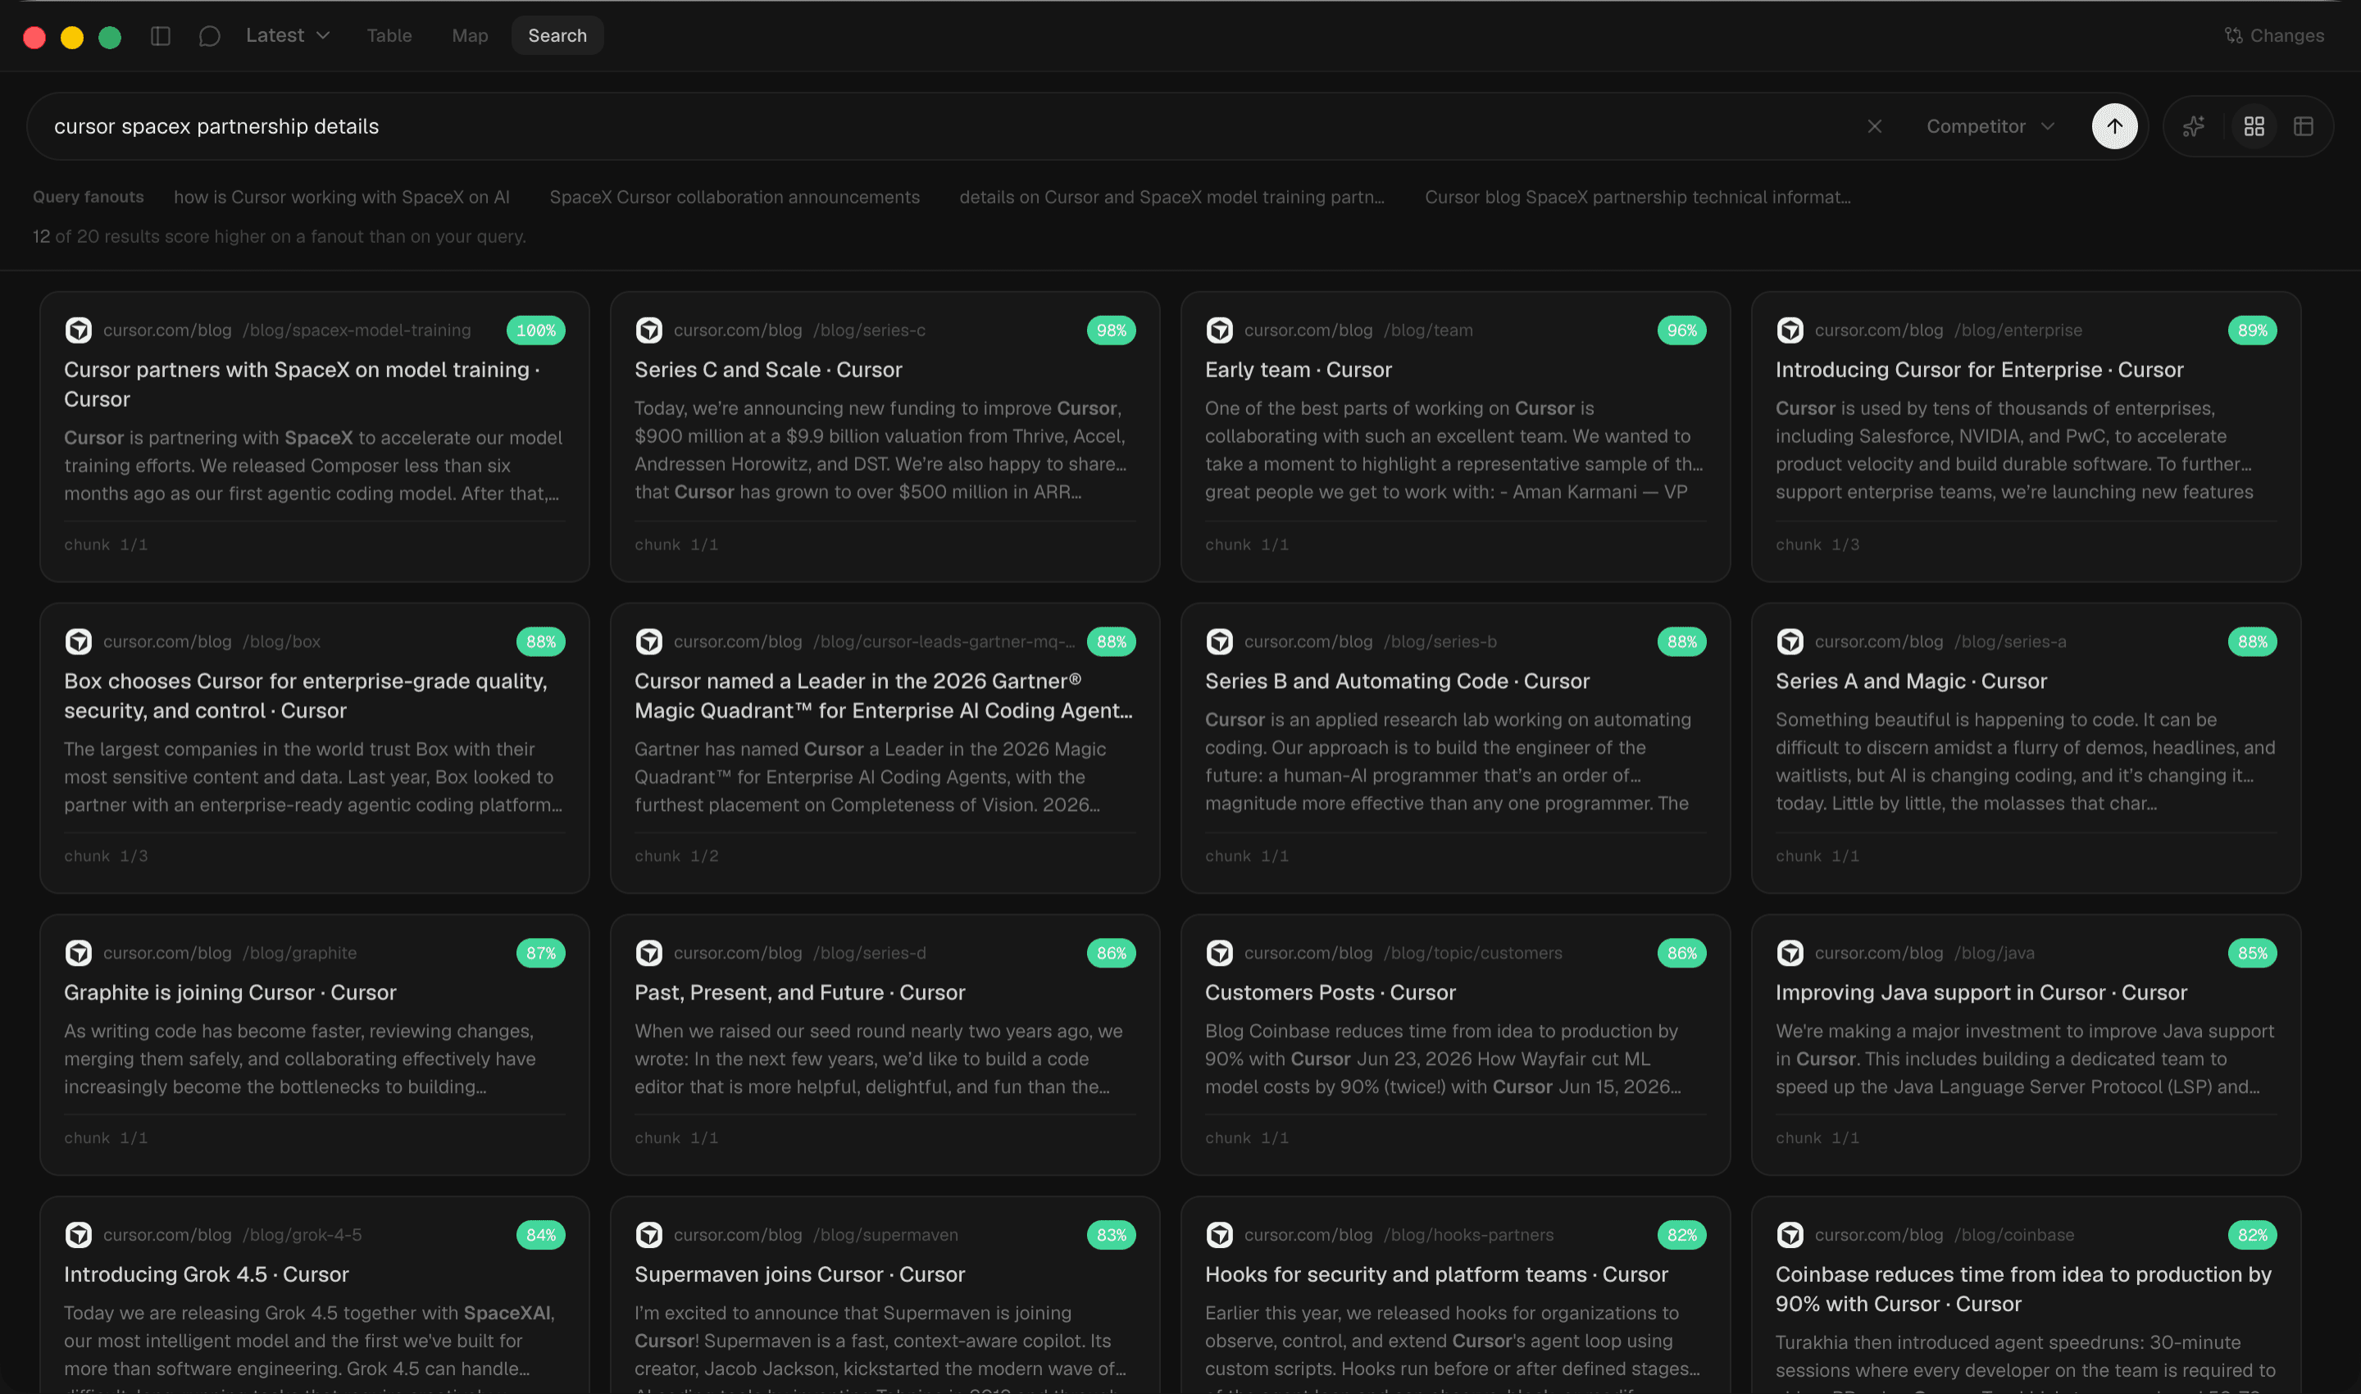Image resolution: width=2361 pixels, height=1394 pixels.
Task: Click Cursor logo on /blog/series-b card
Action: coord(1219,641)
